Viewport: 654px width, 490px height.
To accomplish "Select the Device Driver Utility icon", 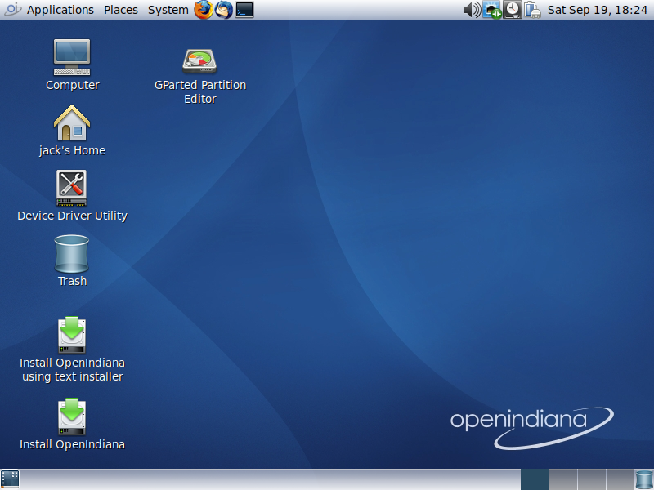I will coord(72,188).
